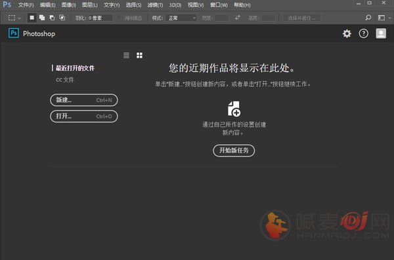Click the 羽化 feather value field
This screenshot has width=394, height=260.
pos(100,18)
